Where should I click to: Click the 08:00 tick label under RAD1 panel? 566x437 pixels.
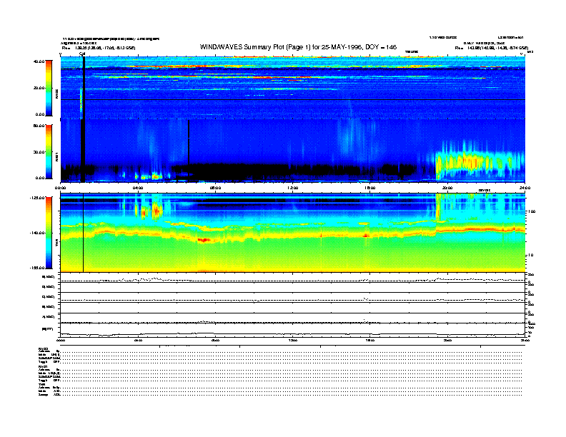point(215,188)
